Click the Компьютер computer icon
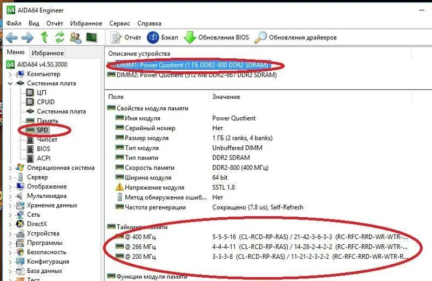 pos(20,74)
